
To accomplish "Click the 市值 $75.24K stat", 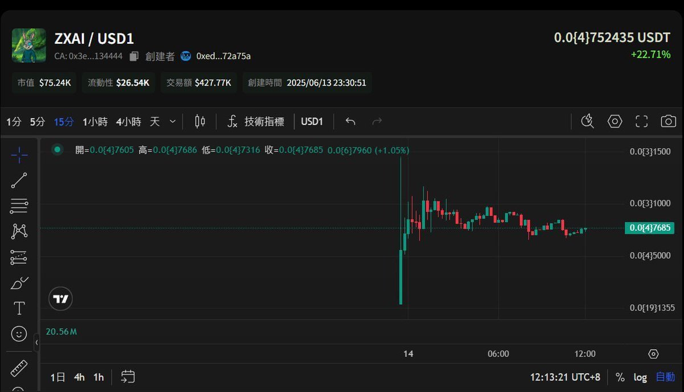I will point(44,83).
